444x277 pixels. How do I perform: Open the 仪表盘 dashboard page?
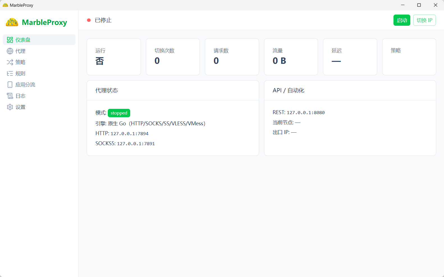point(39,40)
